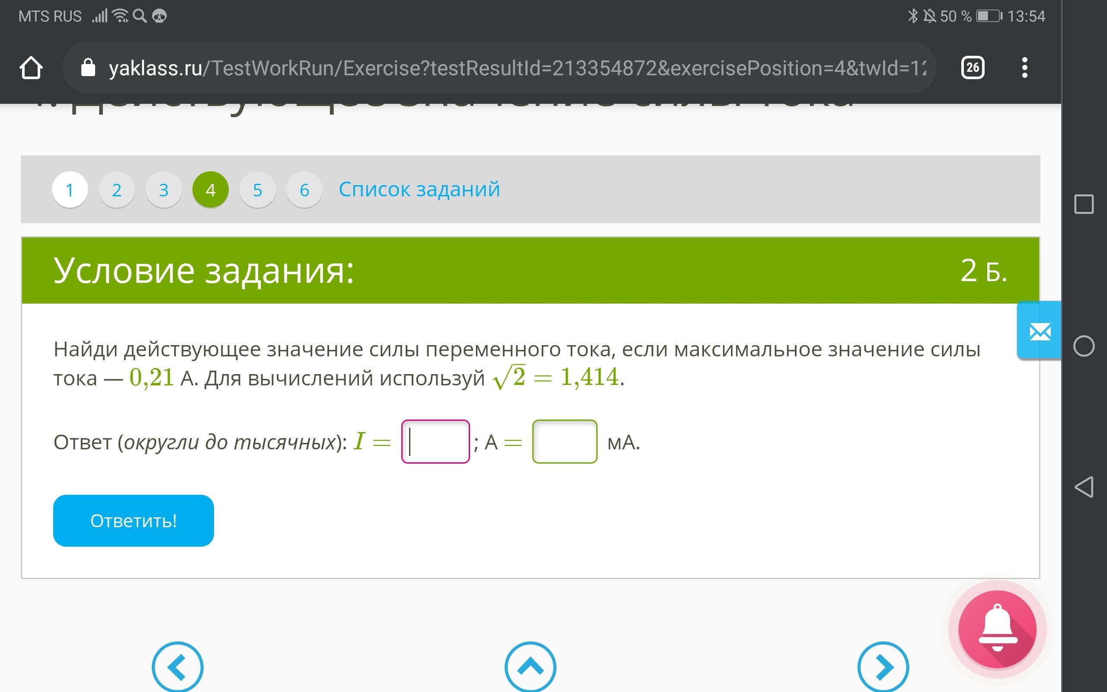Tap the Android home circle button
Screen dimensions: 1107x692
tap(1084, 346)
